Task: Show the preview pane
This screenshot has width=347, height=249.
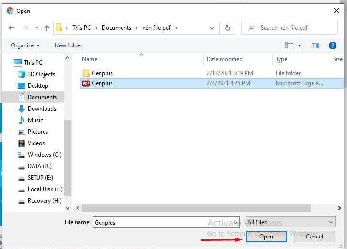Action: click(315, 45)
